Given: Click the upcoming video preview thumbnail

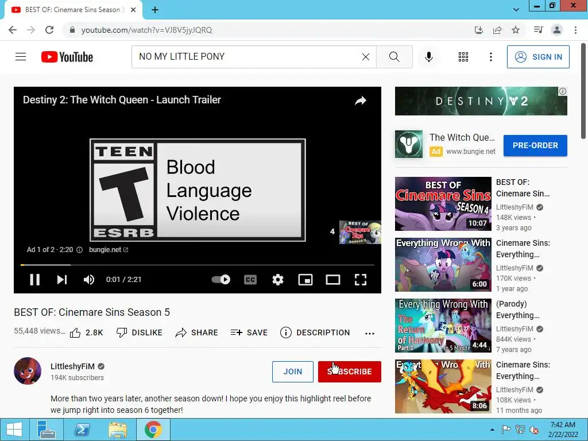Looking at the screenshot, I should (360, 232).
